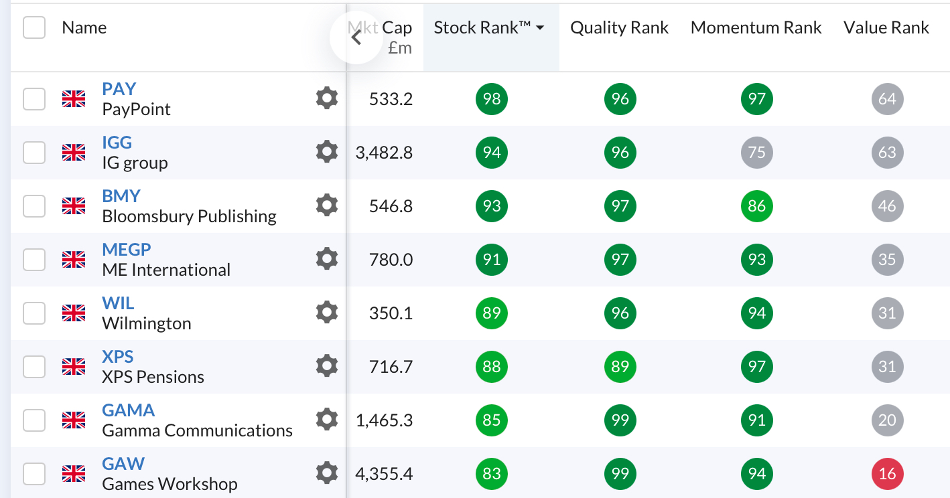950x498 pixels.
Task: Check the IG group row checkbox
Action: tap(34, 153)
